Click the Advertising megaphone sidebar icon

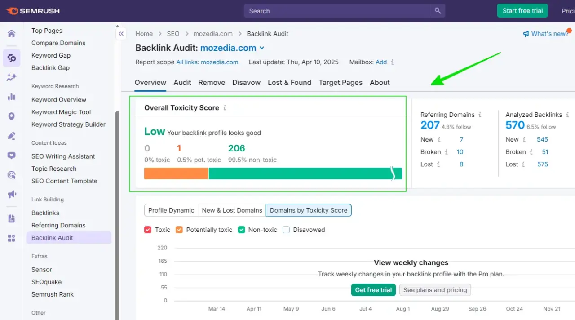pyautogui.click(x=11, y=194)
